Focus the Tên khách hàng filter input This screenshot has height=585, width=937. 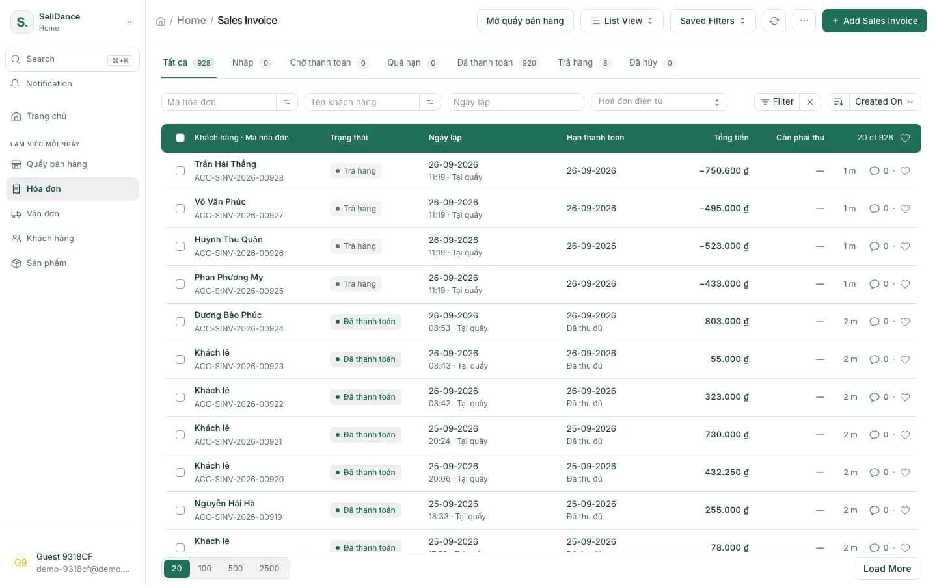362,102
